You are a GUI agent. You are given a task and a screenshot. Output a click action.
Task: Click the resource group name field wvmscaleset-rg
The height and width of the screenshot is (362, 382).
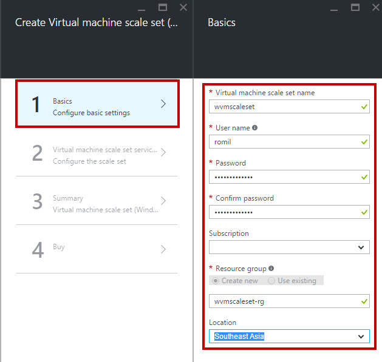[289, 301]
